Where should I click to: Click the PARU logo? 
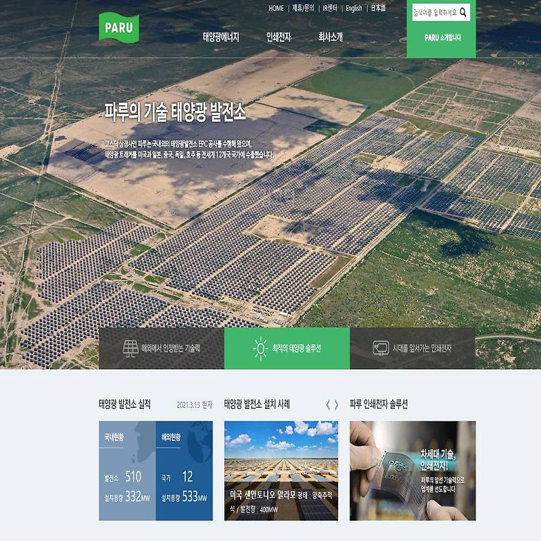click(119, 27)
